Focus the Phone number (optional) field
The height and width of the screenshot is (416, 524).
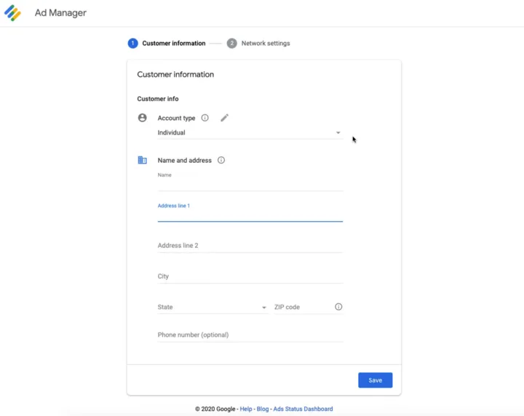(x=250, y=335)
